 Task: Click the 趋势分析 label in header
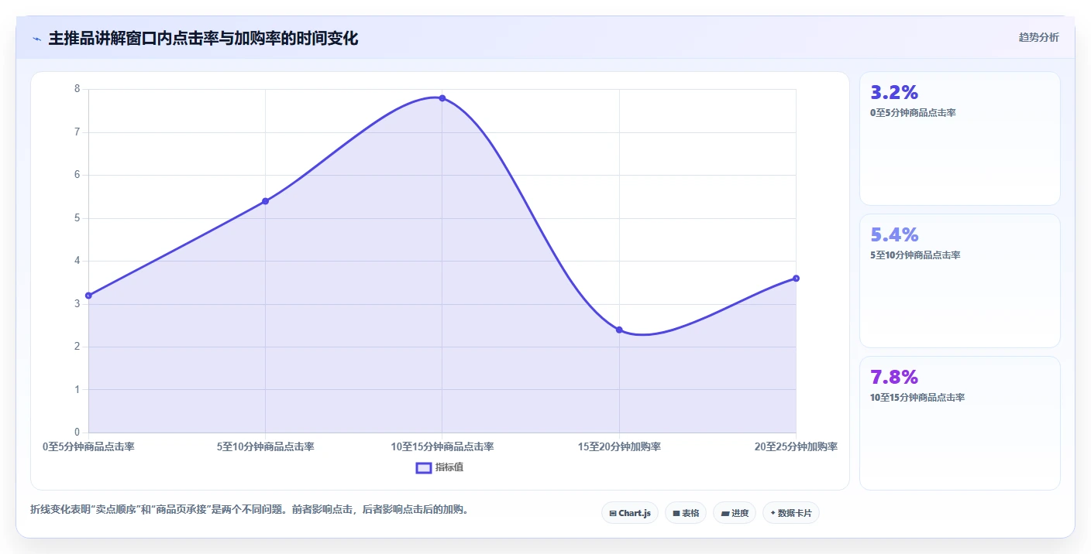(x=1038, y=38)
